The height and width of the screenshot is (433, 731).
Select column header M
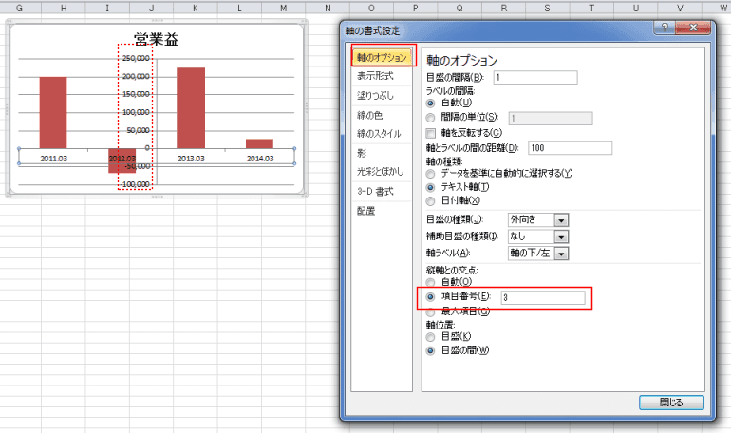point(284,8)
